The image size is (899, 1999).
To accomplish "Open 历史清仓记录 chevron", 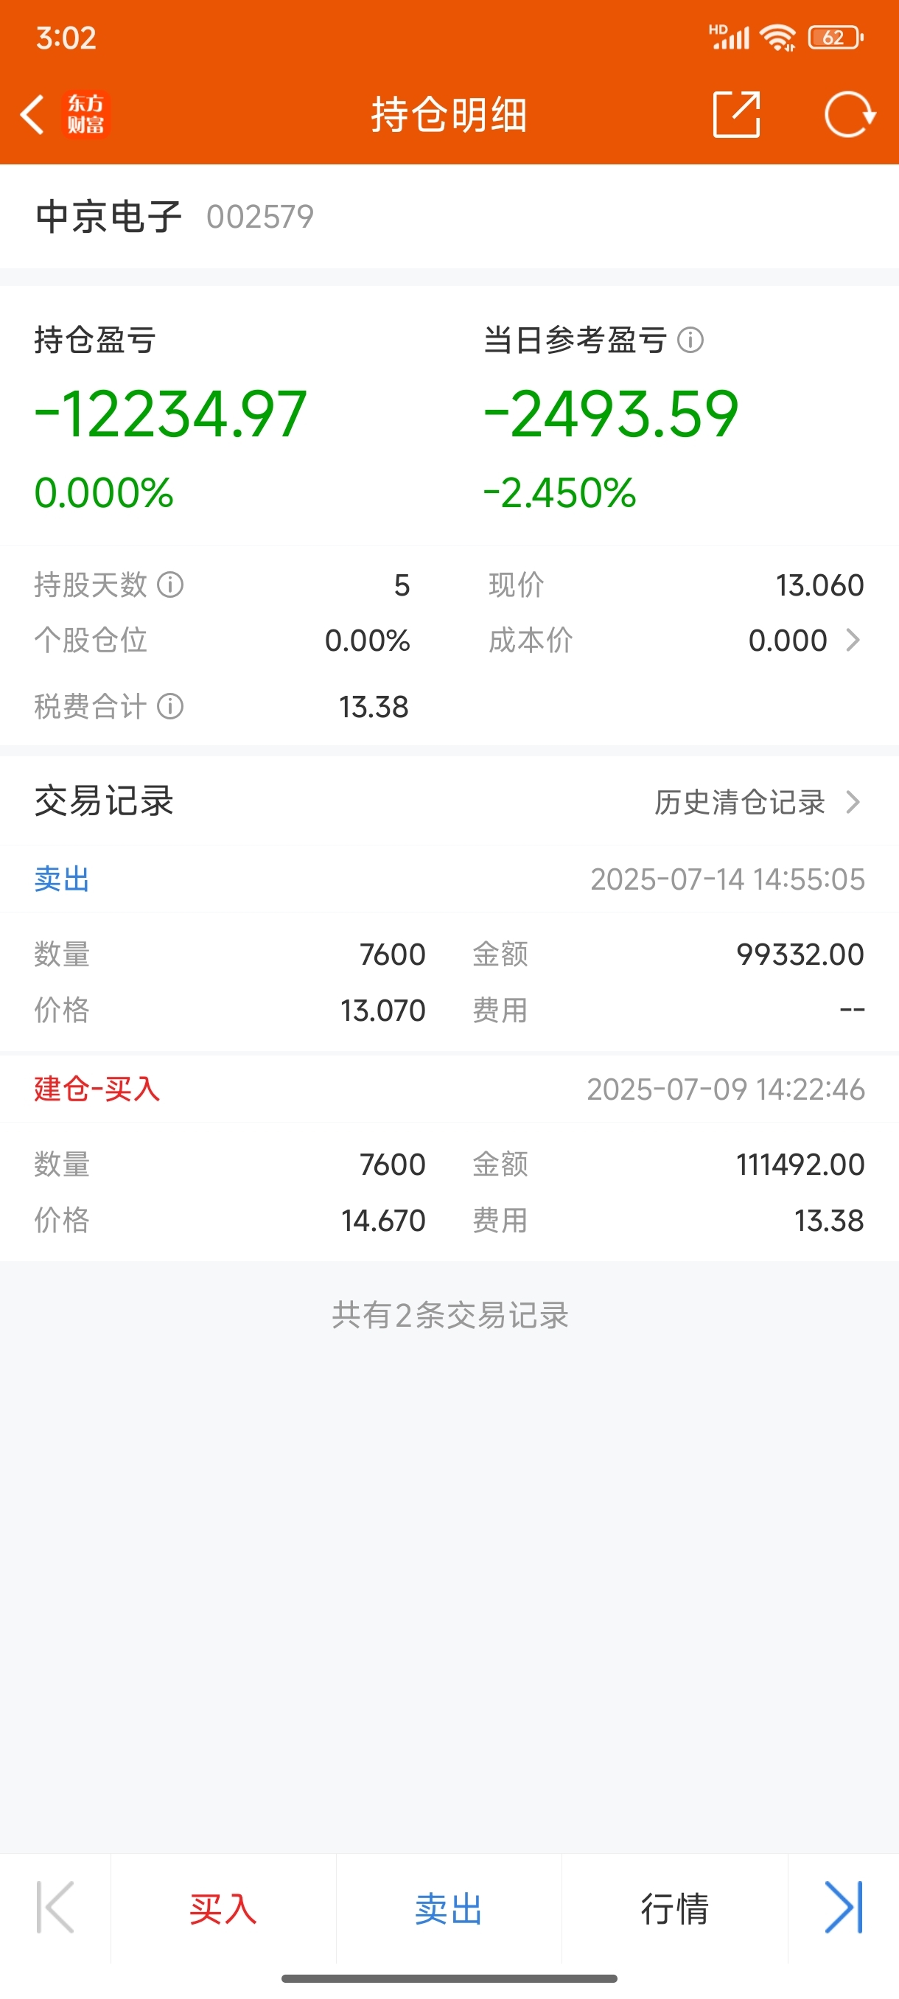I will coord(853,802).
